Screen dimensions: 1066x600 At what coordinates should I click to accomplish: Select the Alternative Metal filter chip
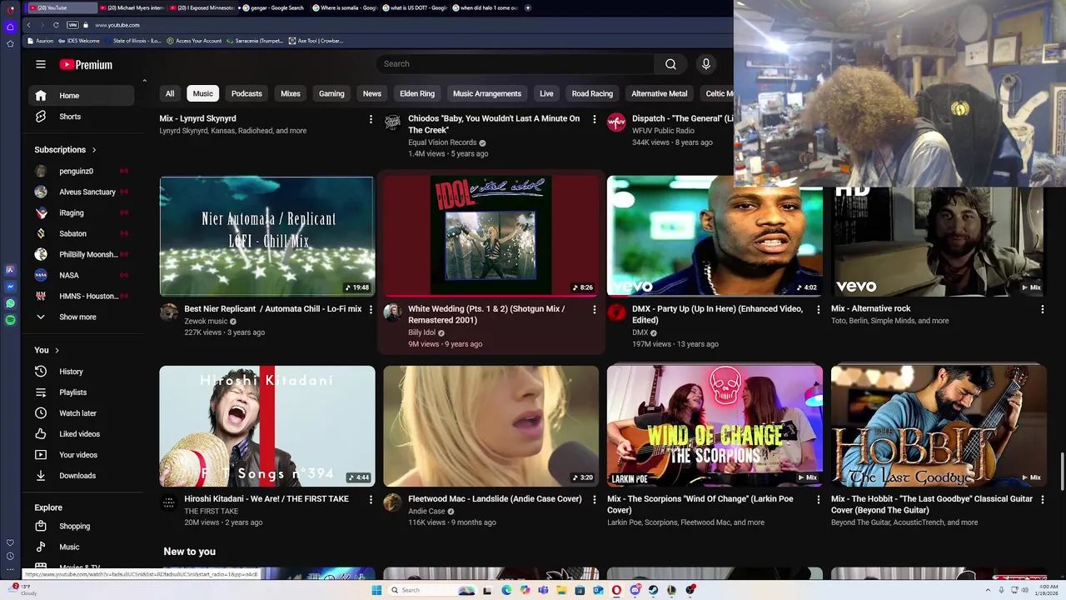tap(660, 94)
